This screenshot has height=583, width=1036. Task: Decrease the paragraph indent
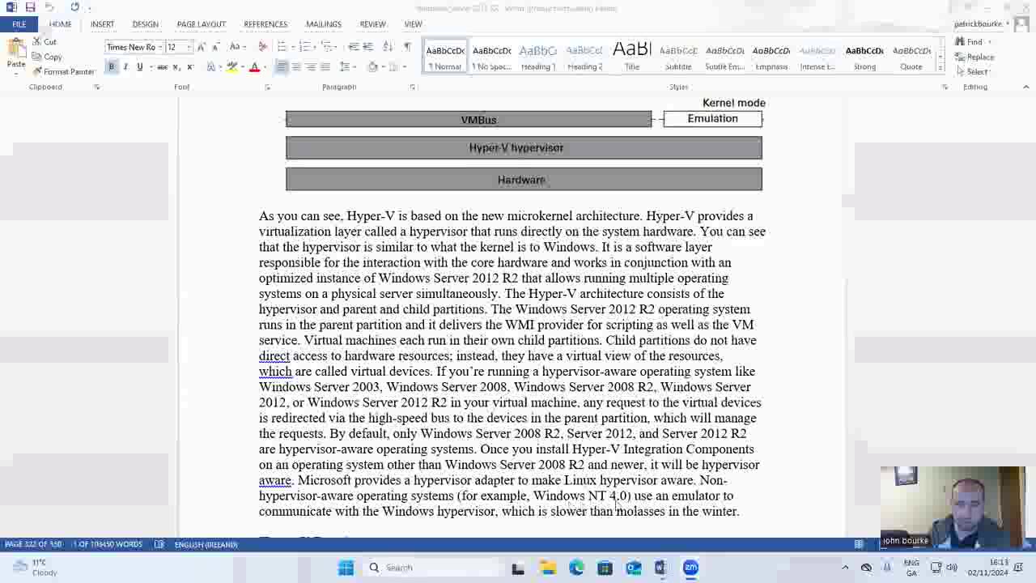click(353, 46)
